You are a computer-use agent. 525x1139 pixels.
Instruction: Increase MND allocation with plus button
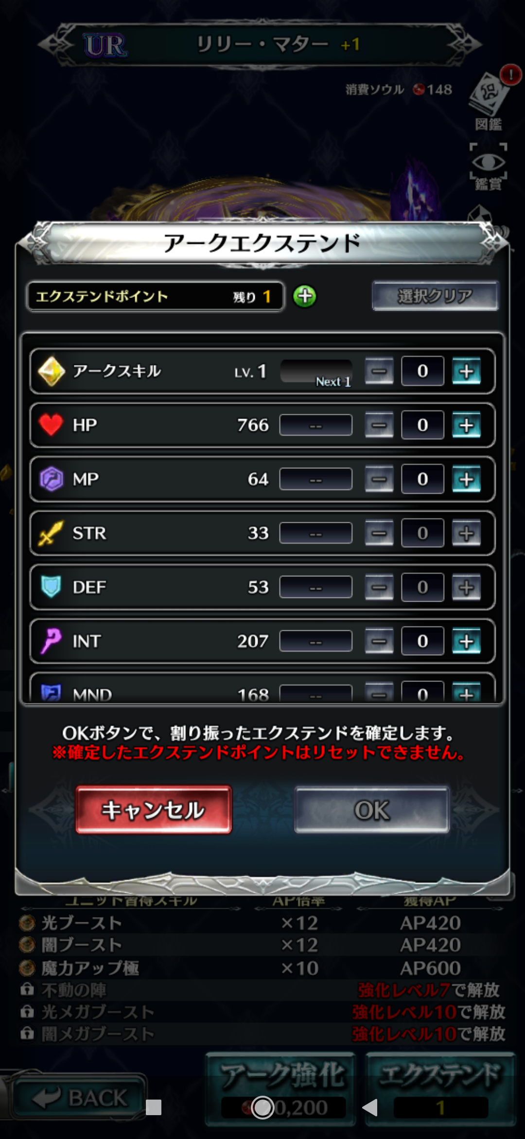tap(466, 692)
